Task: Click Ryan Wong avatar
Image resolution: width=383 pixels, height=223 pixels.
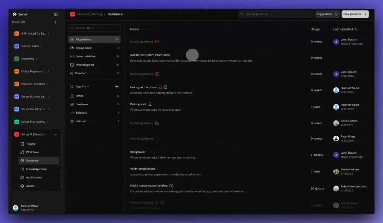Action: click(x=336, y=138)
